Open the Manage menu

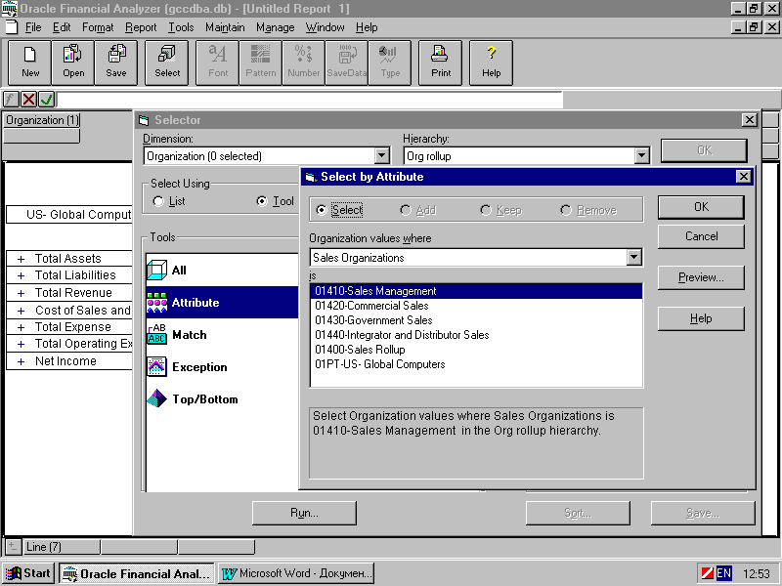(x=276, y=27)
